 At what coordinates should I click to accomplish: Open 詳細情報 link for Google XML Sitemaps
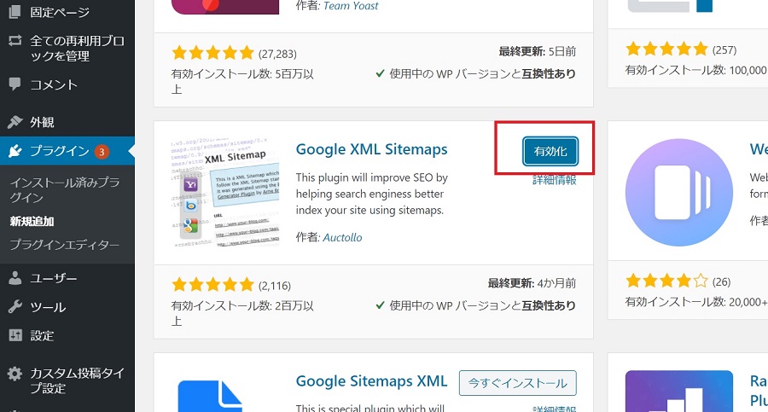coord(554,180)
